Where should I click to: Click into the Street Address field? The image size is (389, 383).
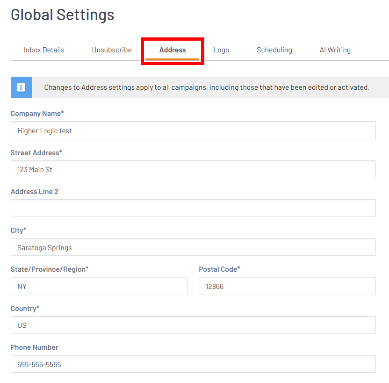[x=193, y=169]
